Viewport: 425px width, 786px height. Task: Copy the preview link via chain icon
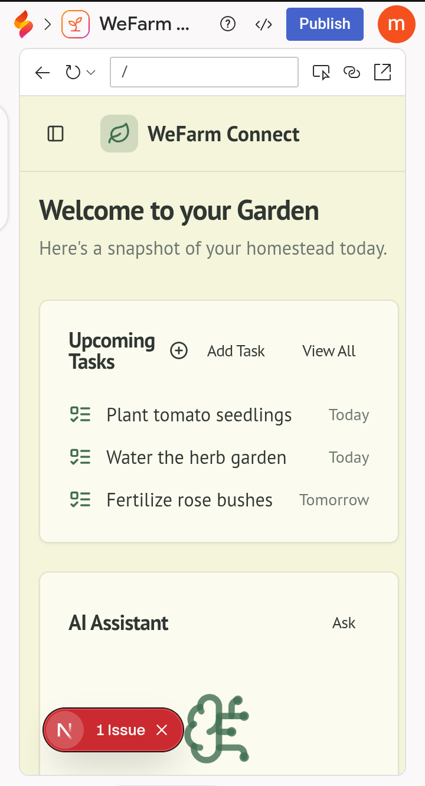coord(352,73)
